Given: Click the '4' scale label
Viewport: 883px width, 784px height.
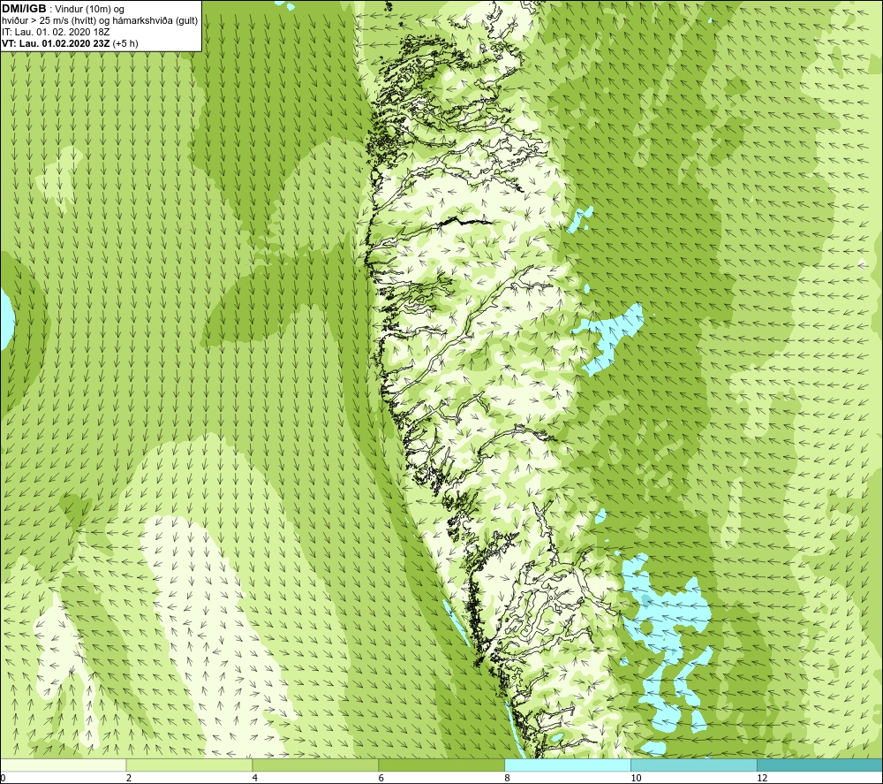Looking at the screenshot, I should point(254,778).
